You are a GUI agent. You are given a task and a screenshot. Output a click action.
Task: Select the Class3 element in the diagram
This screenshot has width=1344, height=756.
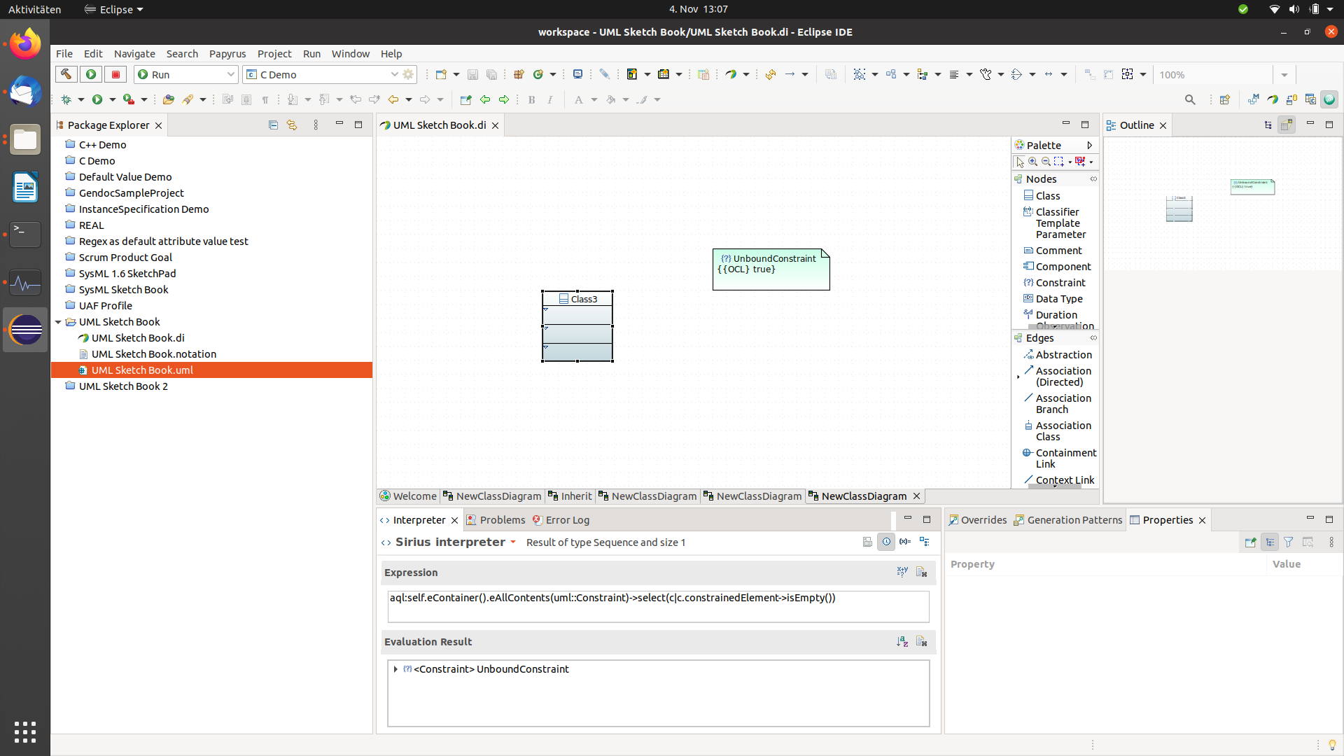click(577, 326)
